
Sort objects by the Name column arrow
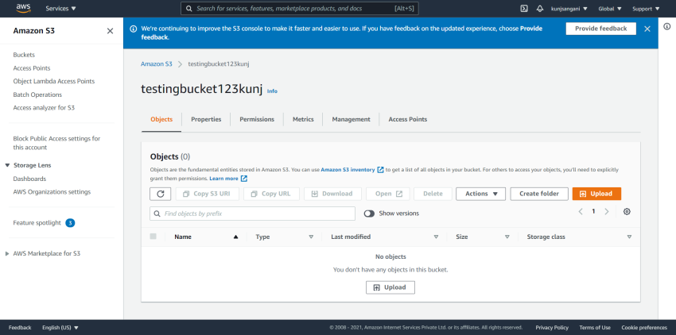coord(235,237)
